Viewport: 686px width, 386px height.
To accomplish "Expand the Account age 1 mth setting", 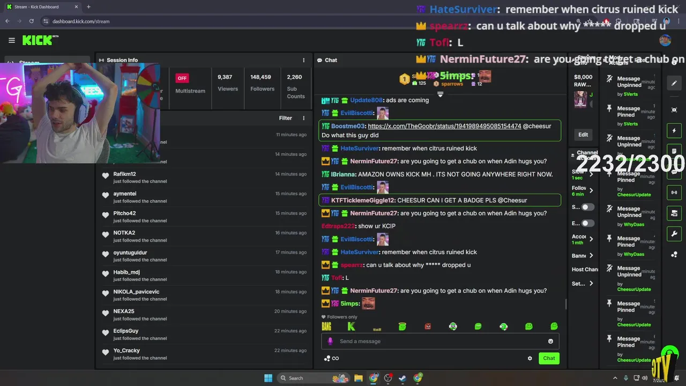I will tap(591, 239).
